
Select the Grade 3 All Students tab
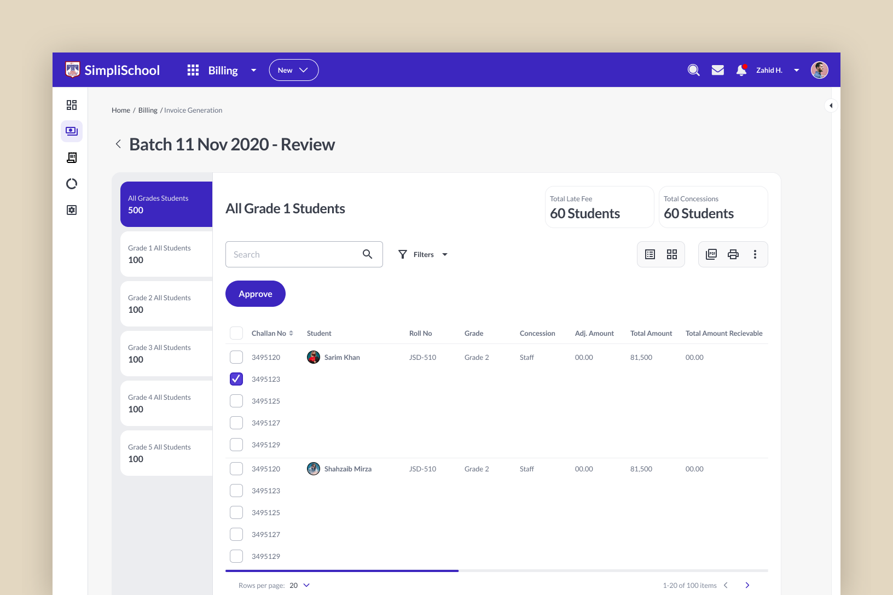tap(166, 353)
